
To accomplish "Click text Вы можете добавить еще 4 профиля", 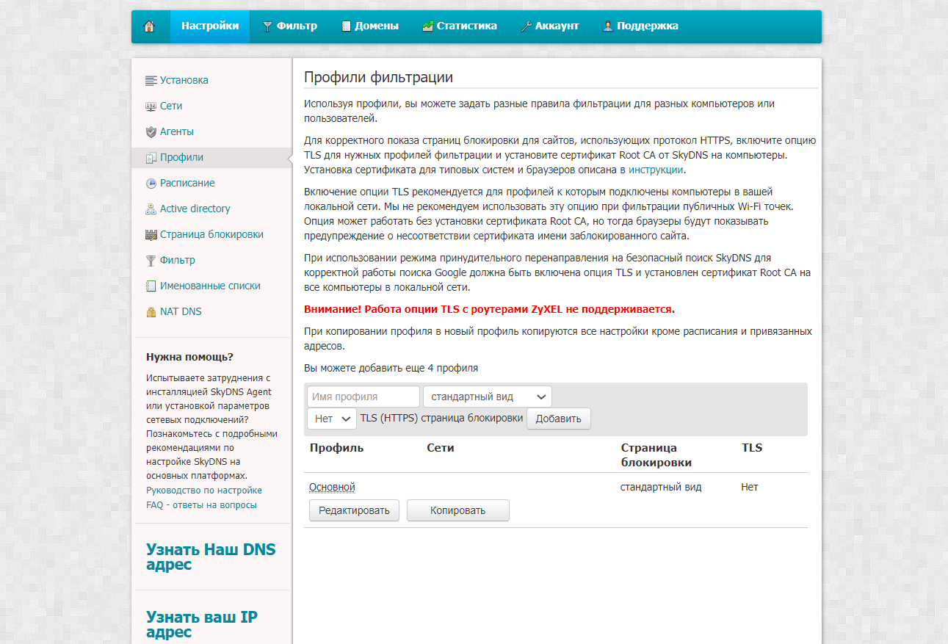I will [x=391, y=368].
